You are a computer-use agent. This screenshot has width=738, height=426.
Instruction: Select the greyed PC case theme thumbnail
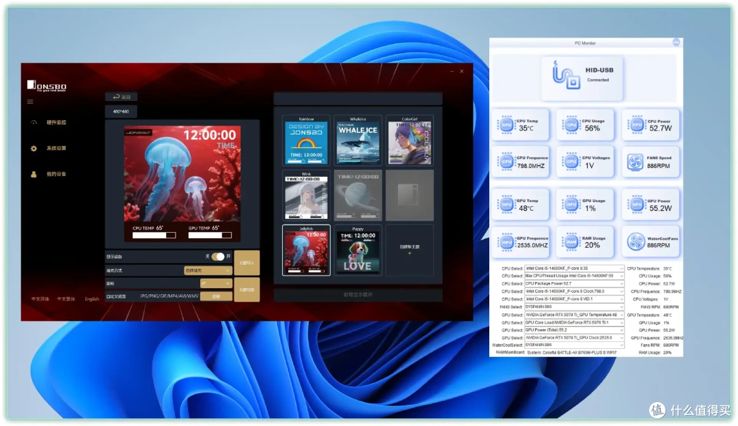(x=409, y=196)
